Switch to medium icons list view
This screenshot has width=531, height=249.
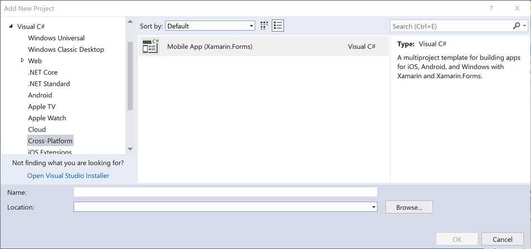[278, 26]
